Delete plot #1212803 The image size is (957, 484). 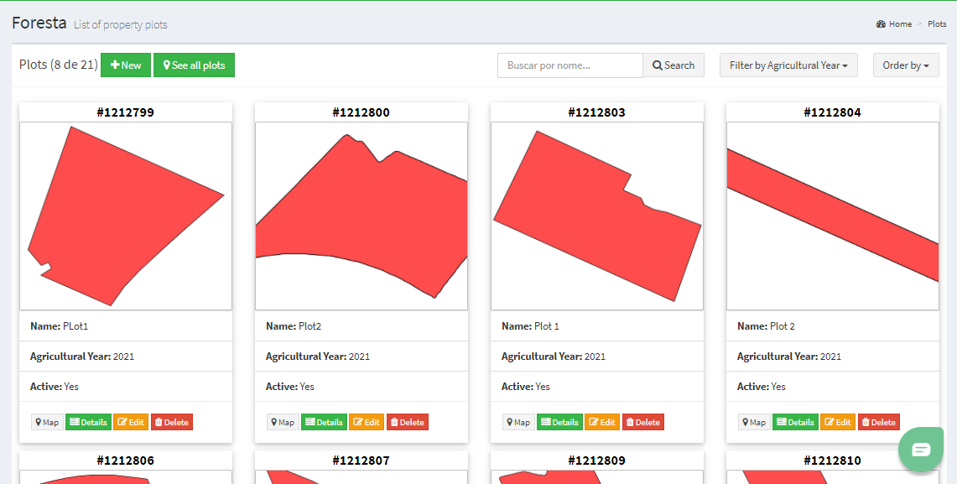(x=642, y=423)
